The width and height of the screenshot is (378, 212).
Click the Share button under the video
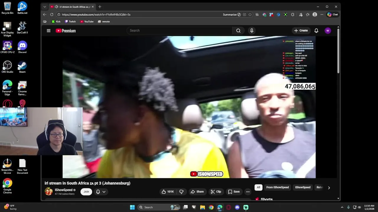(197, 192)
